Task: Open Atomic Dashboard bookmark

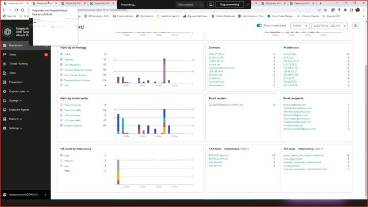Action: point(224,16)
